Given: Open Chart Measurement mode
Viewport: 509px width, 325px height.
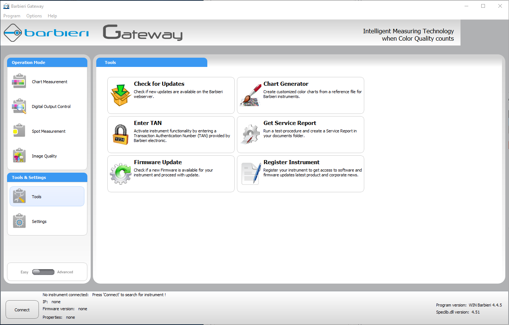Looking at the screenshot, I should [x=47, y=82].
